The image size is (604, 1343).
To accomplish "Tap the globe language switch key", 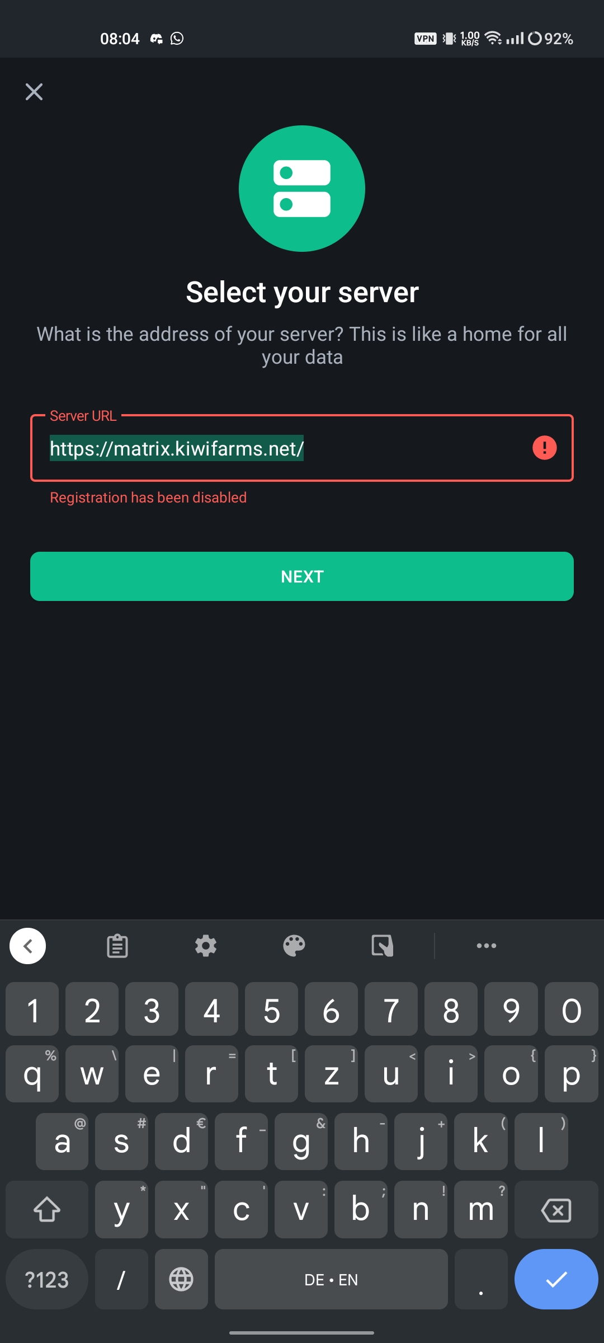I will pyautogui.click(x=181, y=1279).
